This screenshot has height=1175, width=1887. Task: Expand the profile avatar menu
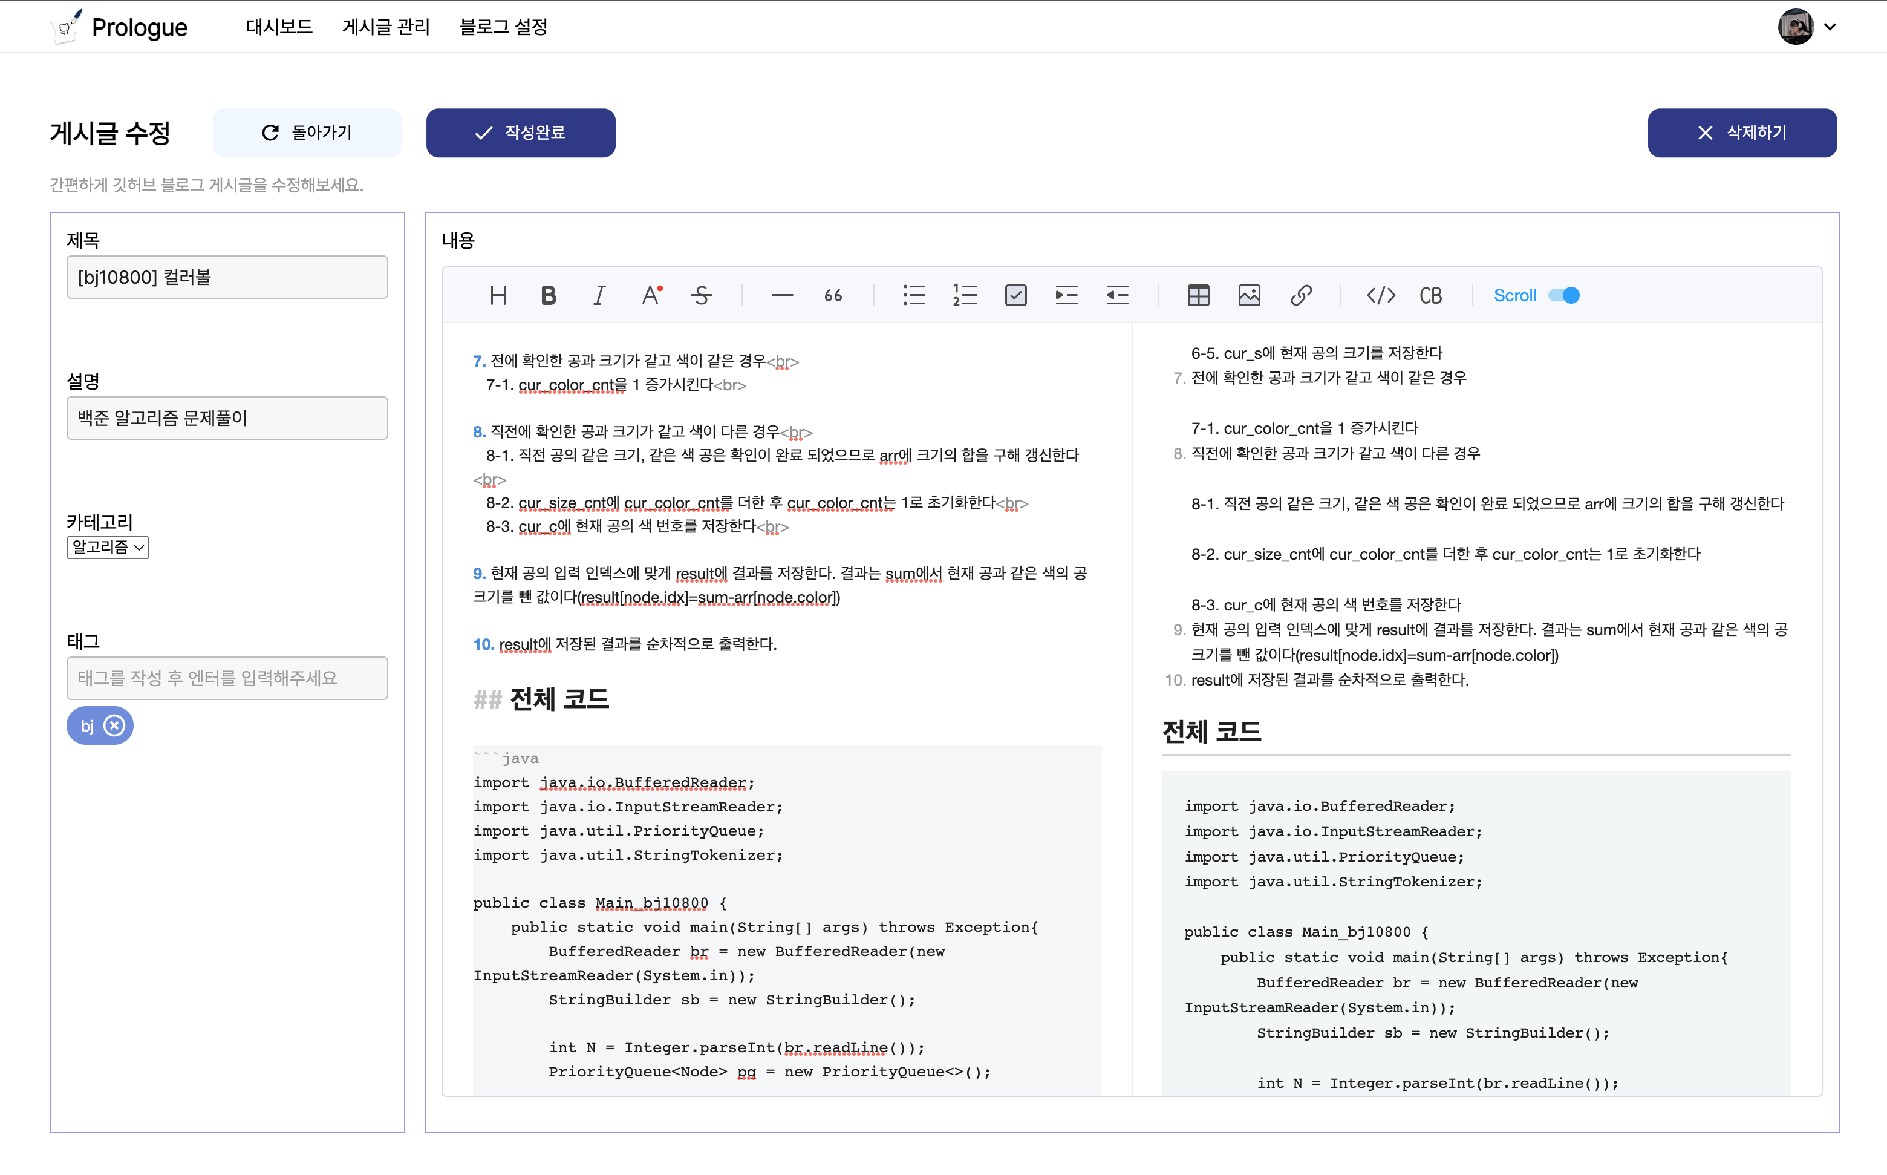point(1807,27)
